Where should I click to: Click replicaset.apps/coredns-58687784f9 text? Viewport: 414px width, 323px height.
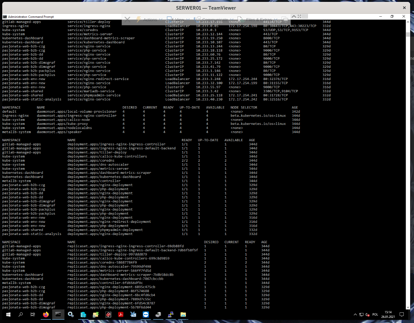pyautogui.click(x=102, y=262)
